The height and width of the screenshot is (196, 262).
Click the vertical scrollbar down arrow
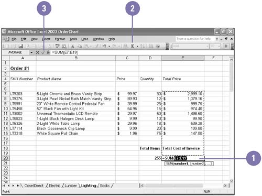[231, 181]
